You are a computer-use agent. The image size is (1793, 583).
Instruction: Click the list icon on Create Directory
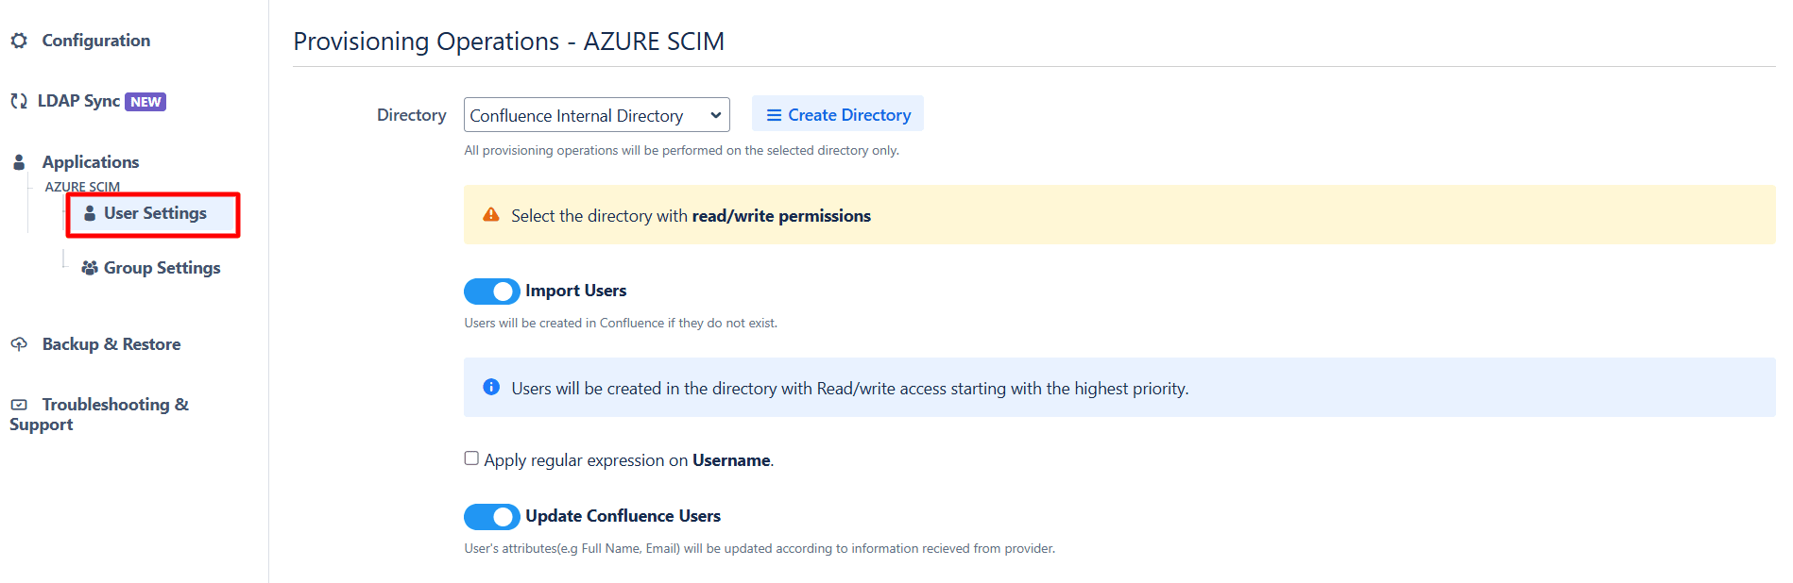(774, 115)
